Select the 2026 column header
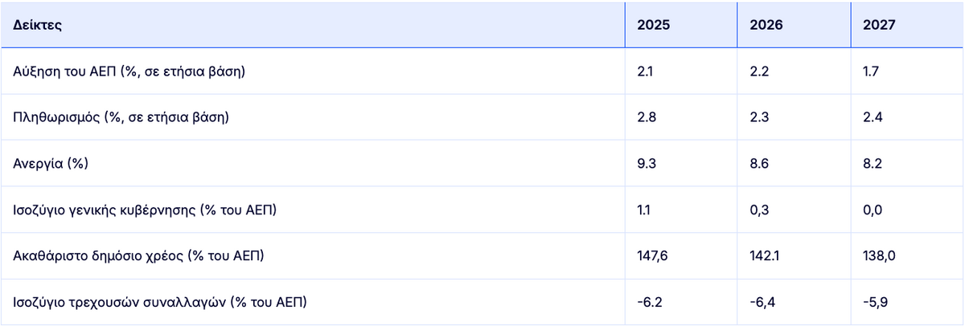The height and width of the screenshot is (326, 965). tap(766, 25)
